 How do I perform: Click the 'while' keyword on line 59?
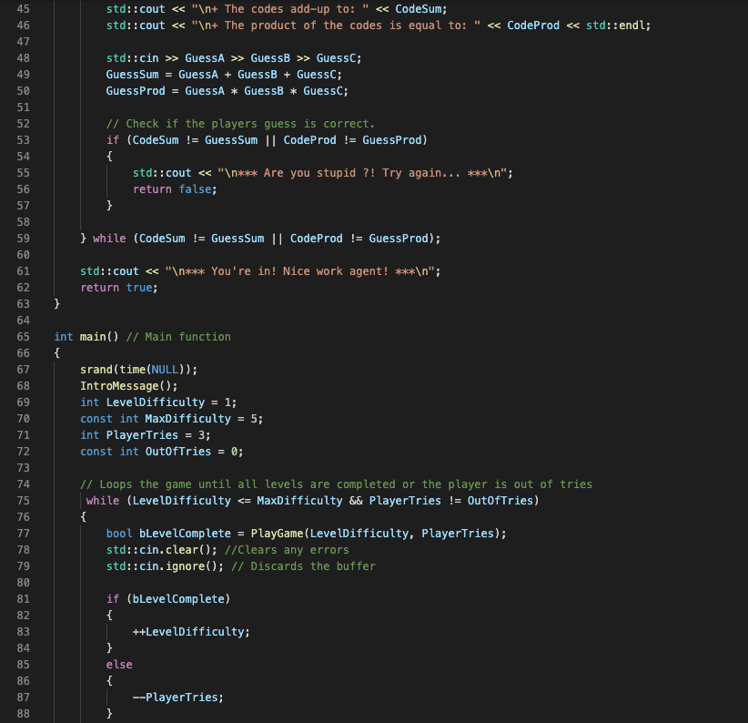pos(109,239)
